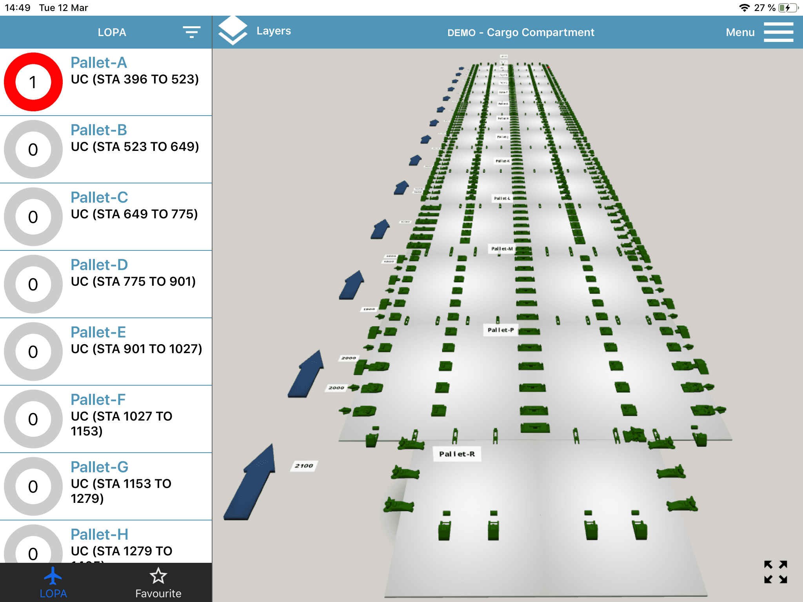Open the hamburger Menu icon
Screen dimensions: 803x602
778,32
